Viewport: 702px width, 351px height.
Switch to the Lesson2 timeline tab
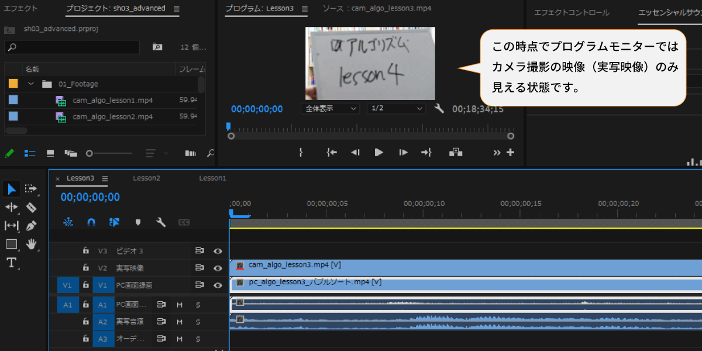click(146, 178)
